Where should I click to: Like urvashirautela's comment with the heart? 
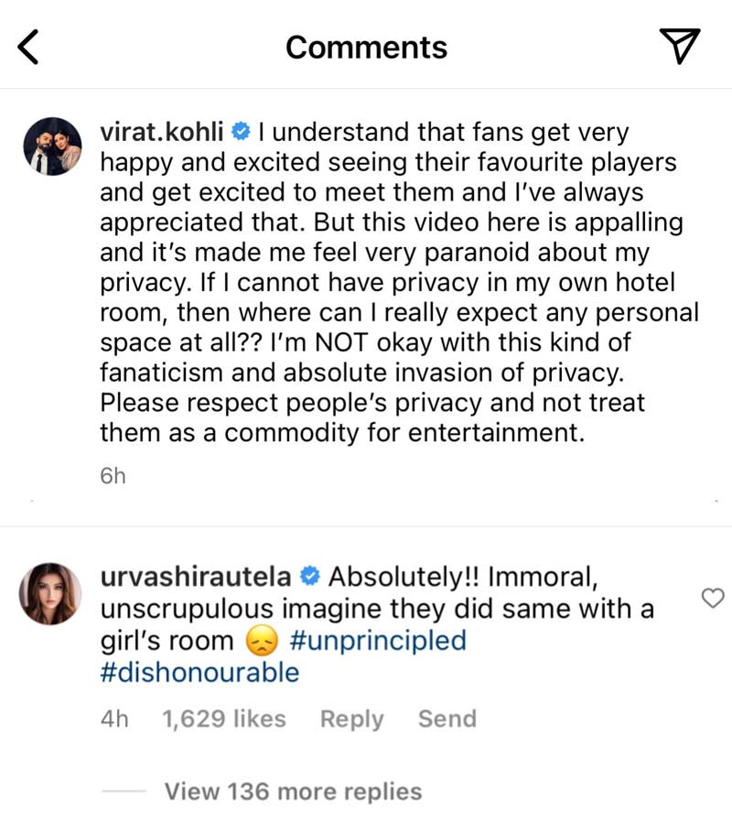tap(711, 599)
